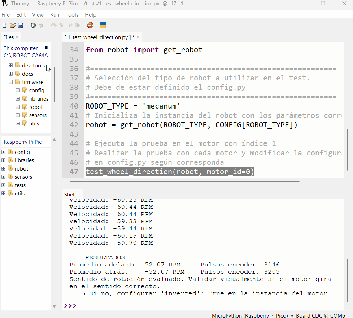Open the Run menu

(55, 15)
